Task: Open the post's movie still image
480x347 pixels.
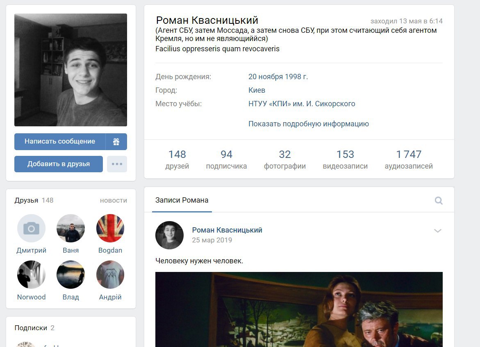Action: tap(299, 309)
